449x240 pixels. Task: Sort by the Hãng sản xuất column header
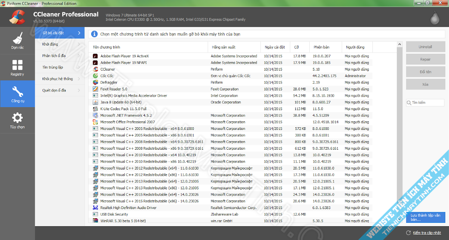coord(235,47)
